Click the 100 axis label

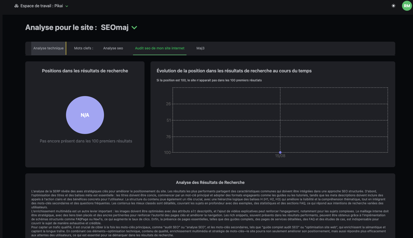[167, 152]
